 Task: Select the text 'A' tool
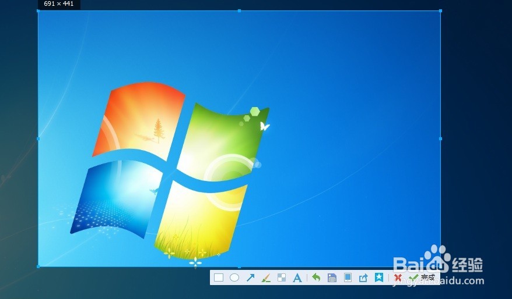click(297, 277)
